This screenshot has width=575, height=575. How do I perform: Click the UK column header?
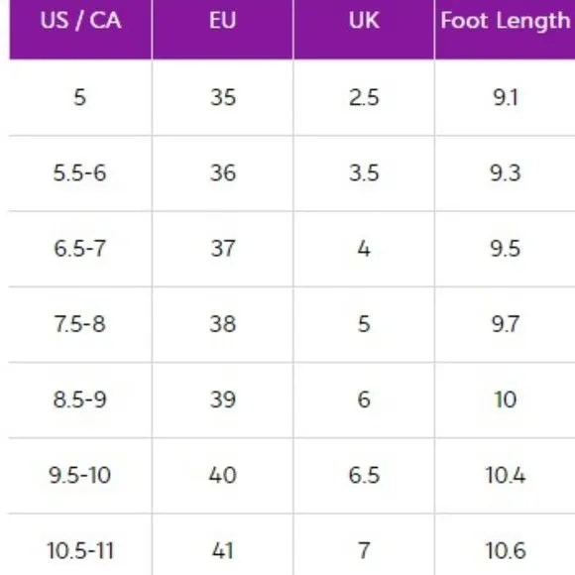(364, 30)
